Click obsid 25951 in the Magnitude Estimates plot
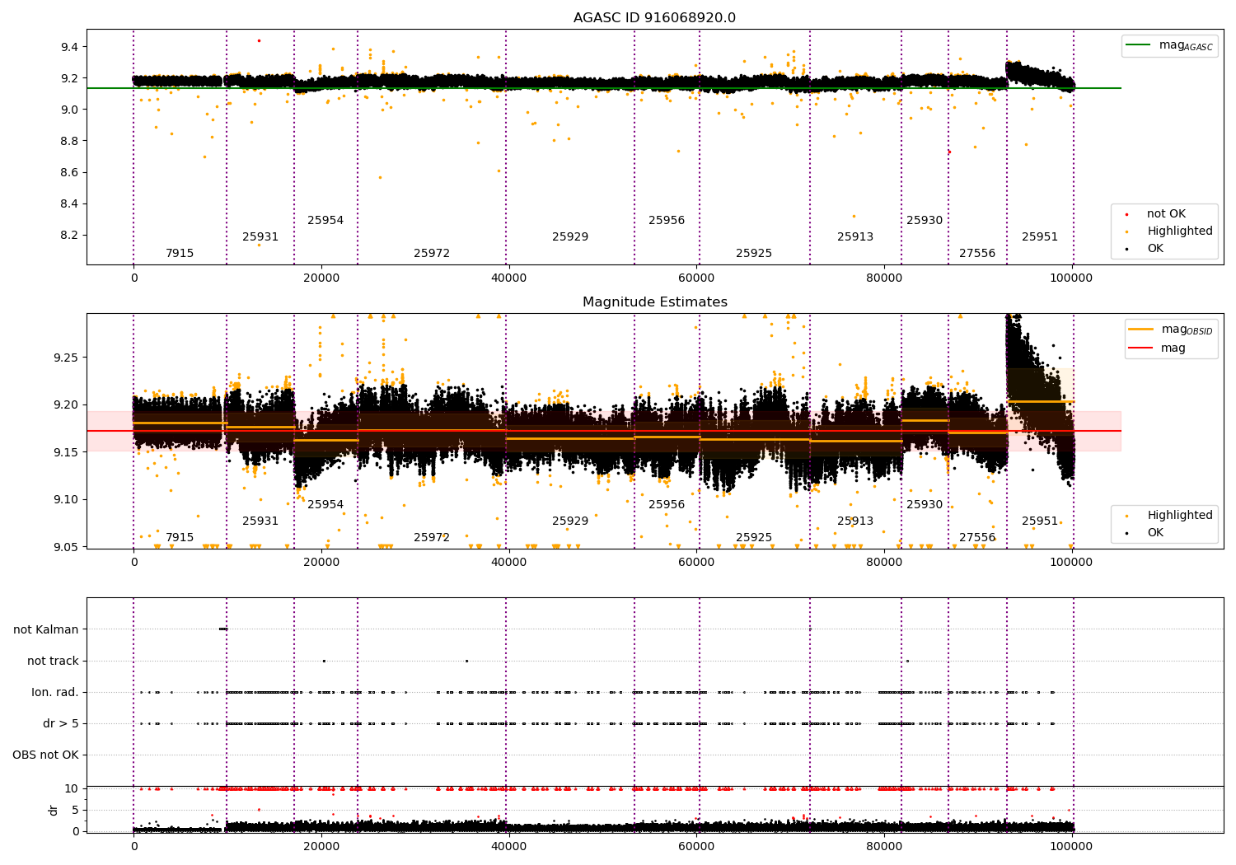 tap(1040, 521)
